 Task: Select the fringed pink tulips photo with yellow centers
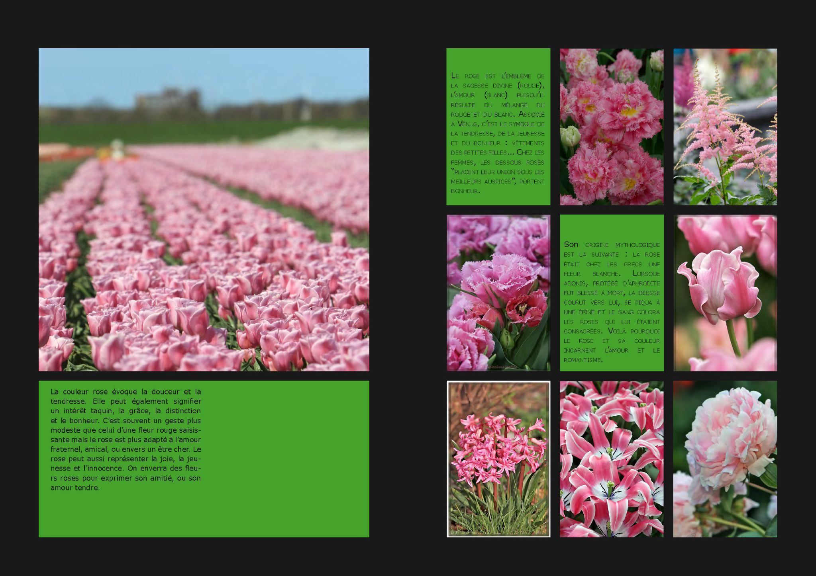(x=612, y=127)
